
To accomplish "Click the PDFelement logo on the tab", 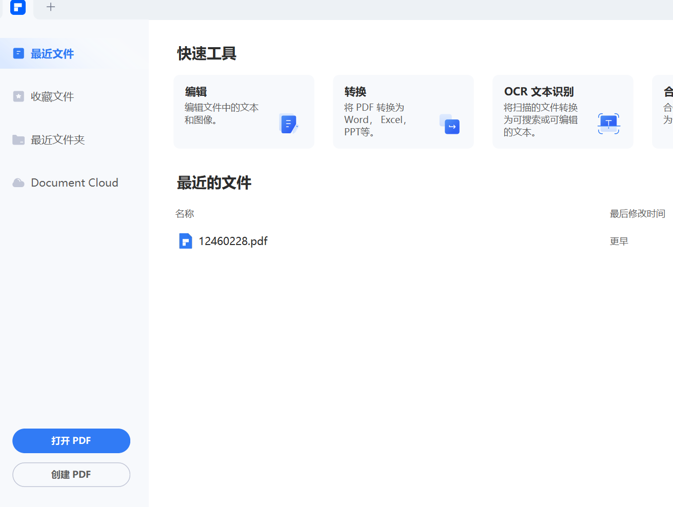I will (x=18, y=8).
